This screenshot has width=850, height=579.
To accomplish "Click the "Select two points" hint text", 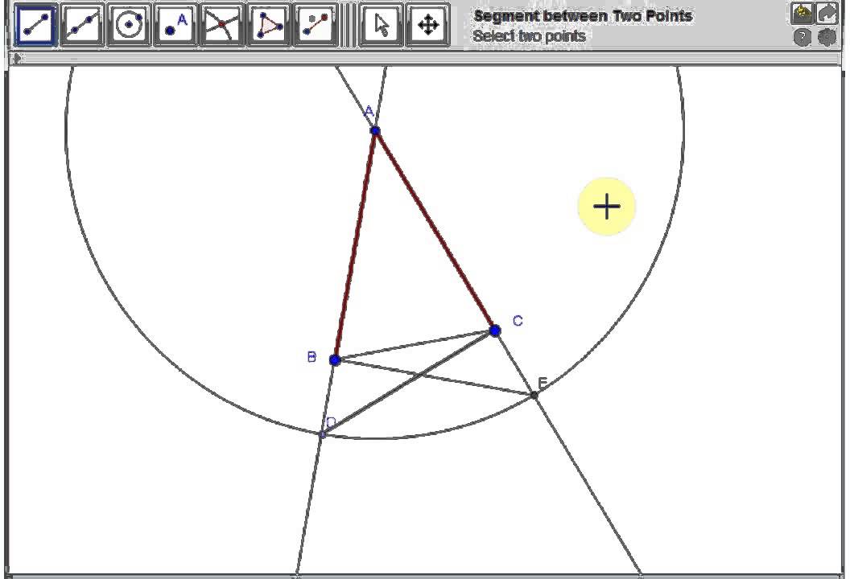I will [x=529, y=36].
